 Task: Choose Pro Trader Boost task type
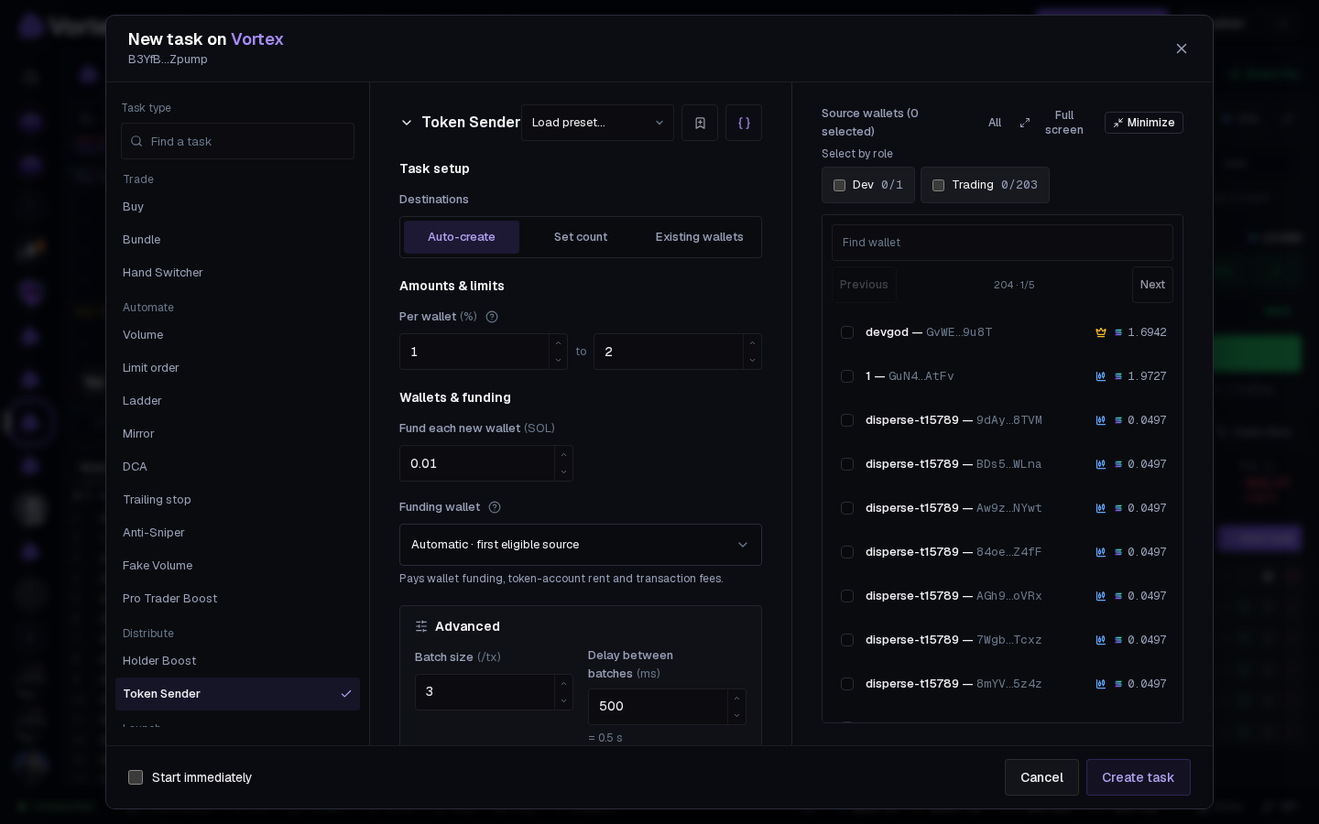237,599
